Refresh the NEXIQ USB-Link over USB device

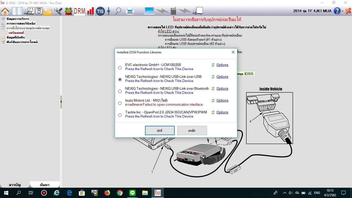(213, 77)
